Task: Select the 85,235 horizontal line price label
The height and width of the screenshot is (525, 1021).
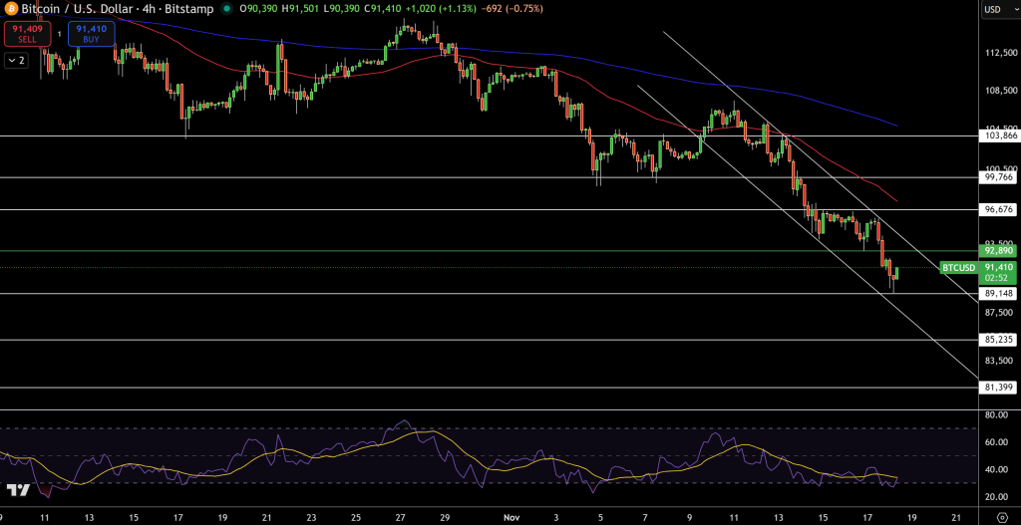Action: coord(998,340)
